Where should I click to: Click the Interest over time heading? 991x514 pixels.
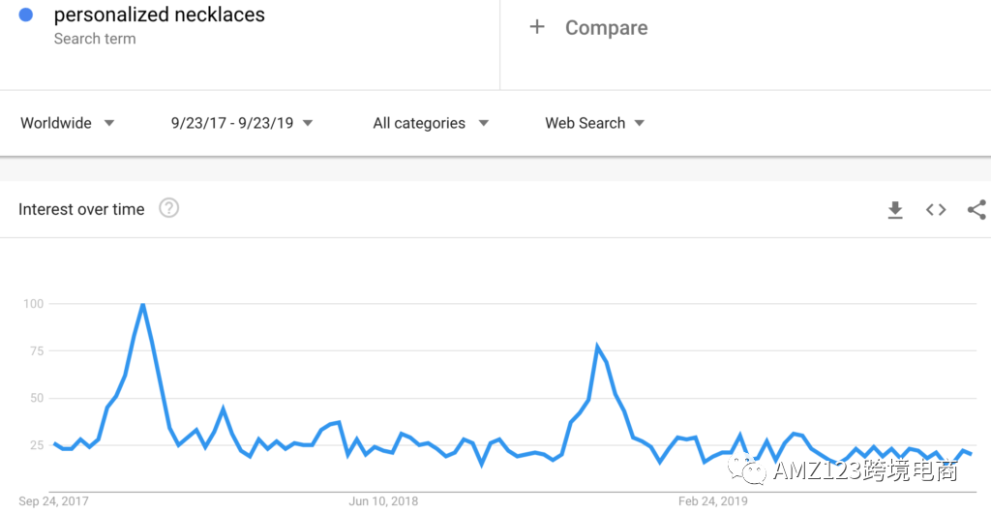pos(81,209)
